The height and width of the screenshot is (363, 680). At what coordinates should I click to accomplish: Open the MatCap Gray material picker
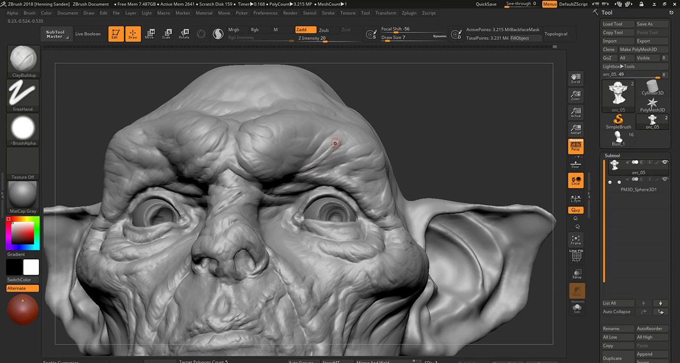point(23,195)
